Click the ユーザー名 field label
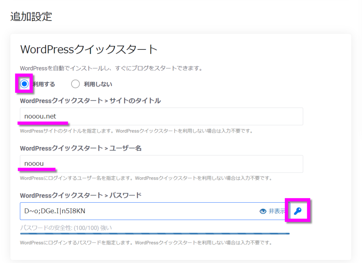This screenshot has height=263, width=362. [81, 148]
